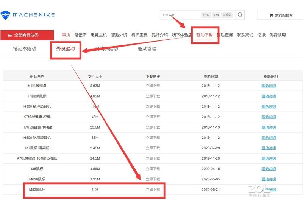Click the K1机械键盘 driver name
This screenshot has height=205, width=303.
[37, 86]
